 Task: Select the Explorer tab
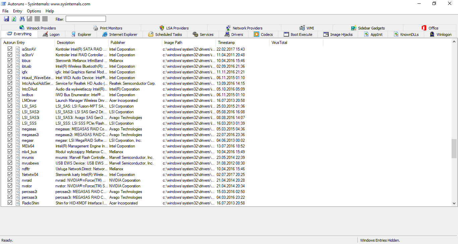point(81,34)
